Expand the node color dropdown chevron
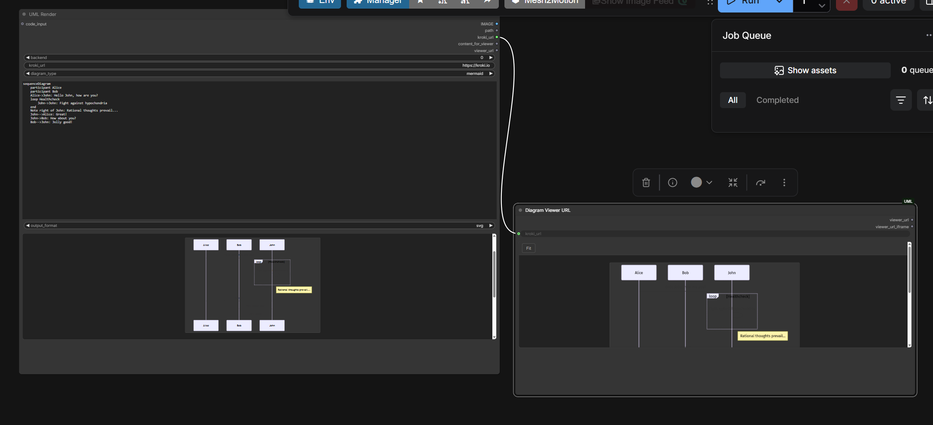Image resolution: width=933 pixels, height=425 pixels. [x=709, y=183]
